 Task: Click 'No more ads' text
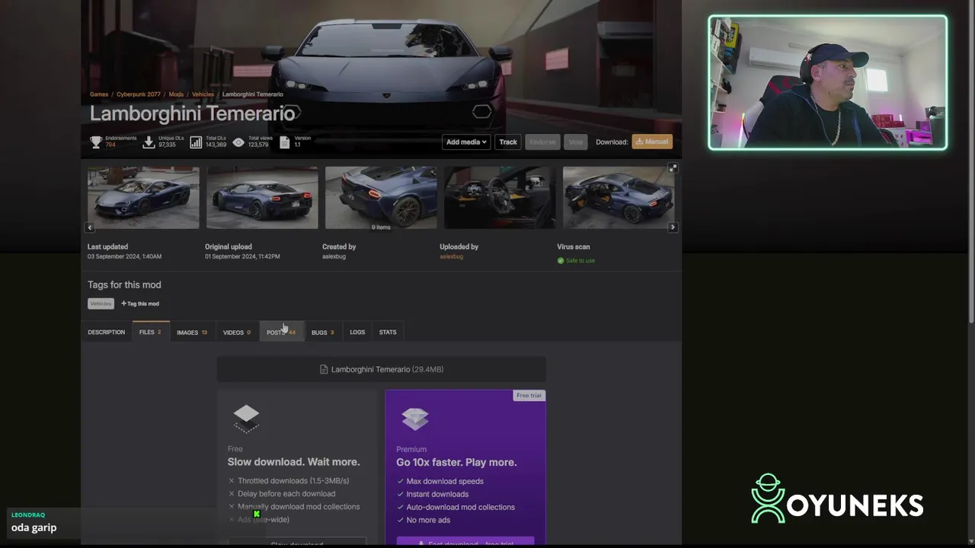[x=428, y=520]
